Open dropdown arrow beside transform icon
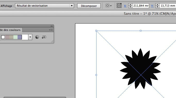176x98 pixels. coord(111,6)
